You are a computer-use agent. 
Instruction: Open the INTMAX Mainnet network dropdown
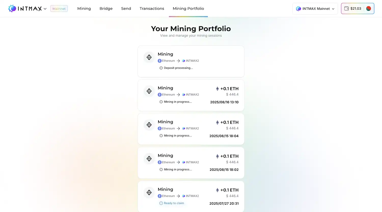pyautogui.click(x=315, y=9)
